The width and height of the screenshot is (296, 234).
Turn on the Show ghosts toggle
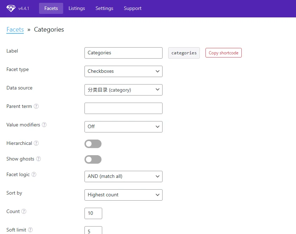93,159
